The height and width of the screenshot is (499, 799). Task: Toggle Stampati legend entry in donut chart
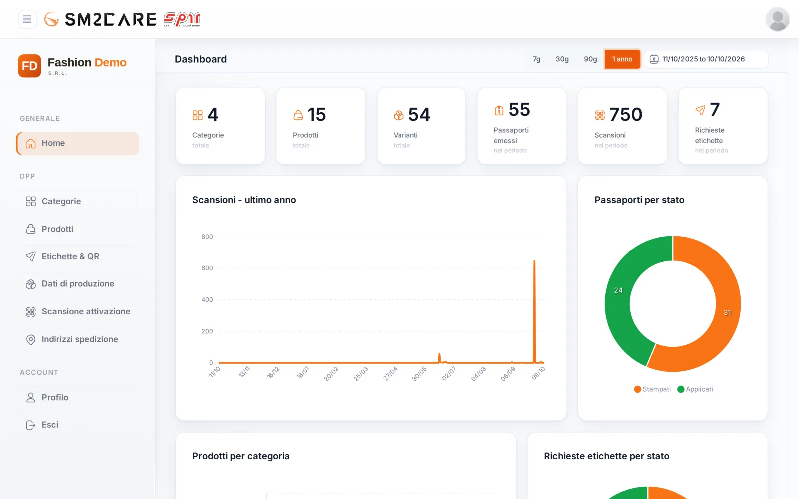pyautogui.click(x=652, y=389)
